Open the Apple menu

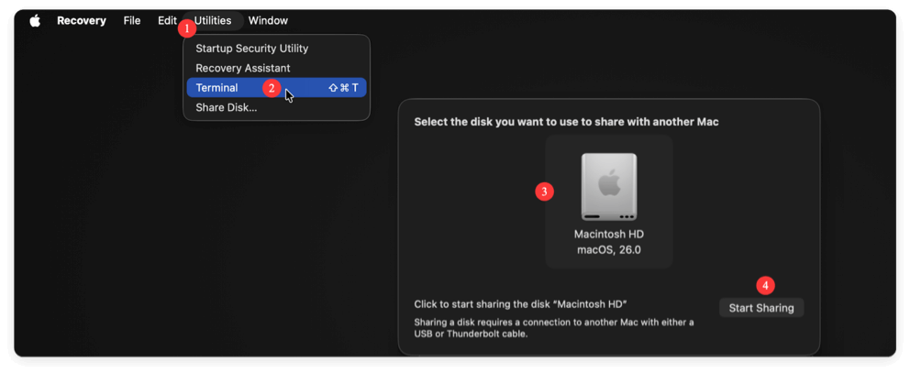coord(36,21)
